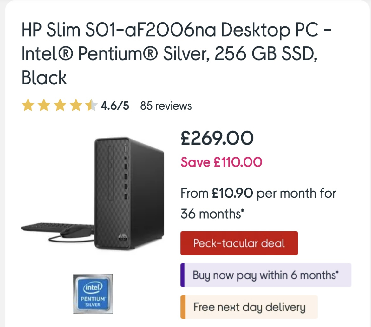This screenshot has height=327, width=371.
Task: Click the From £10.90 per month offer
Action: point(258,193)
